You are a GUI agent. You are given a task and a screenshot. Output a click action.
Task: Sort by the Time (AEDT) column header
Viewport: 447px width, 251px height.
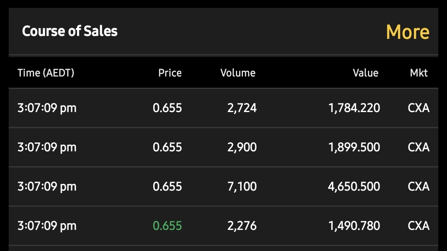point(46,73)
